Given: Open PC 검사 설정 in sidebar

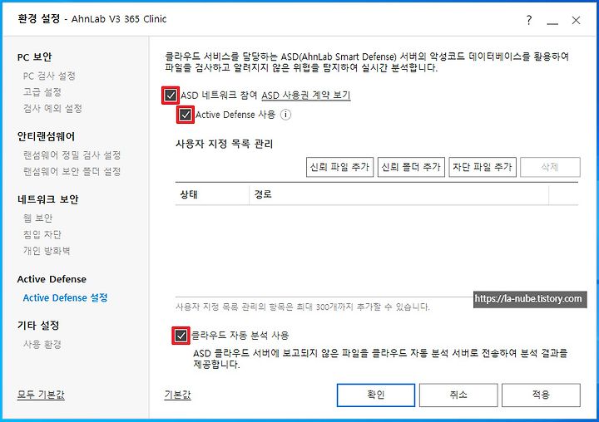Looking at the screenshot, I should pos(49,76).
